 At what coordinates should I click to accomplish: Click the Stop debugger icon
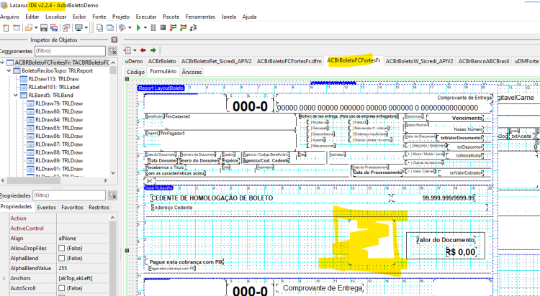[x=163, y=28]
